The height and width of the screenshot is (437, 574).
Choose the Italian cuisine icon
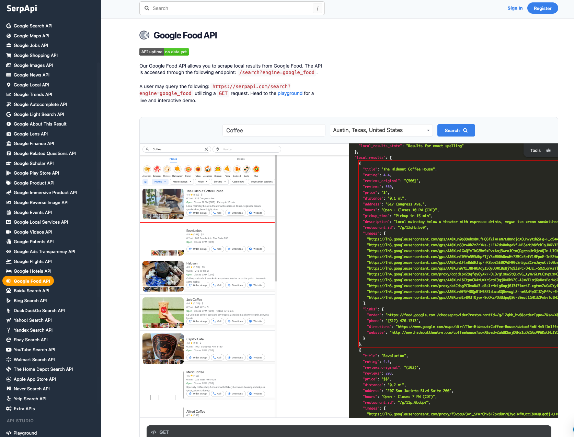click(x=198, y=169)
